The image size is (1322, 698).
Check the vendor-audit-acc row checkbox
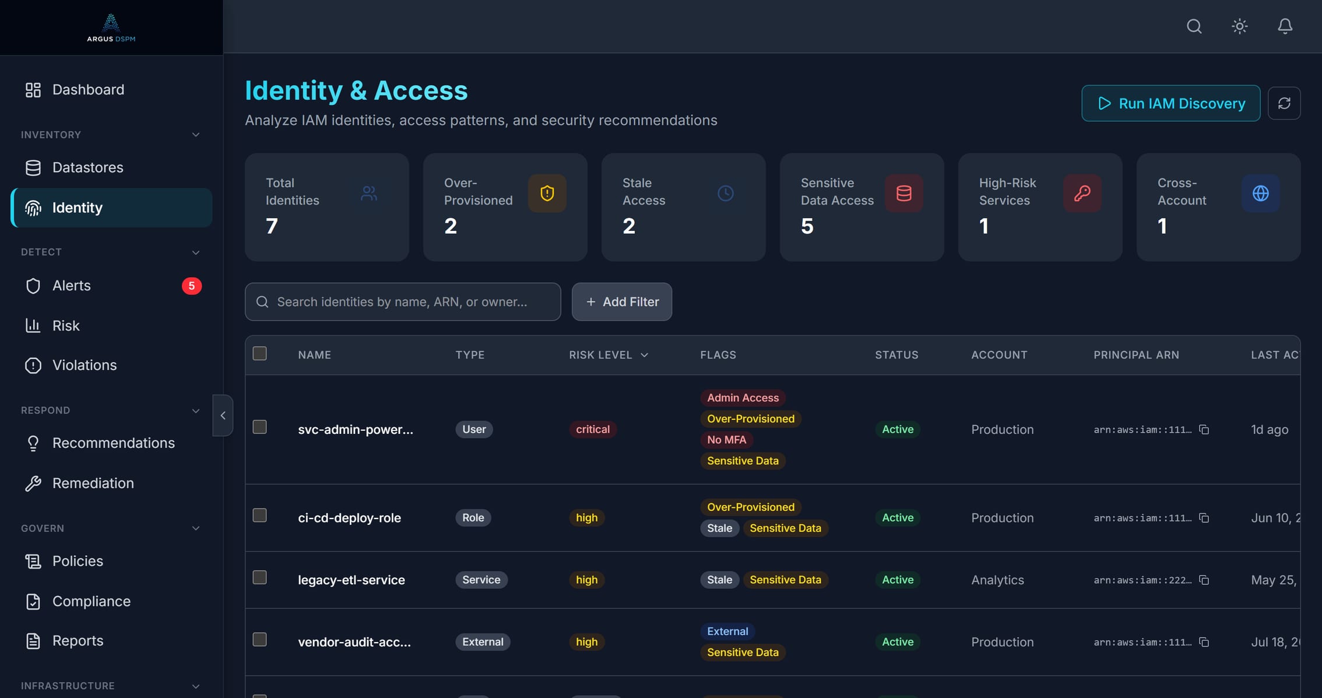tap(259, 640)
